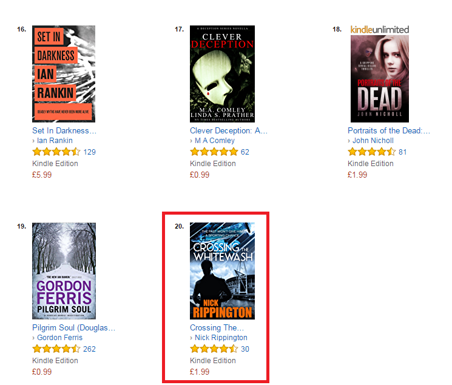
Task: Open the 262 reviews for Pilgrim Soul
Action: pyautogui.click(x=89, y=349)
